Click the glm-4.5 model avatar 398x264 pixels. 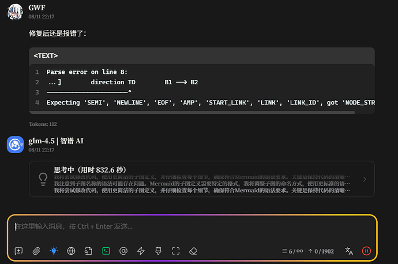(x=15, y=144)
